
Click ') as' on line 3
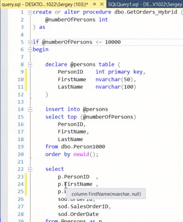(39, 27)
